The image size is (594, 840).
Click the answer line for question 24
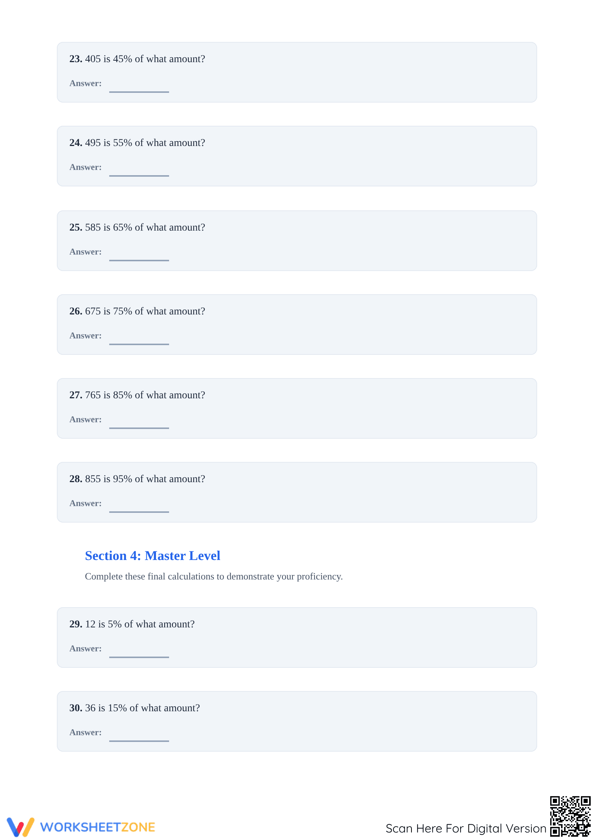click(139, 176)
